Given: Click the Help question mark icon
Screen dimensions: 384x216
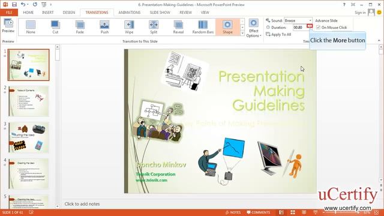Looking at the screenshot, I should tap(344, 4).
